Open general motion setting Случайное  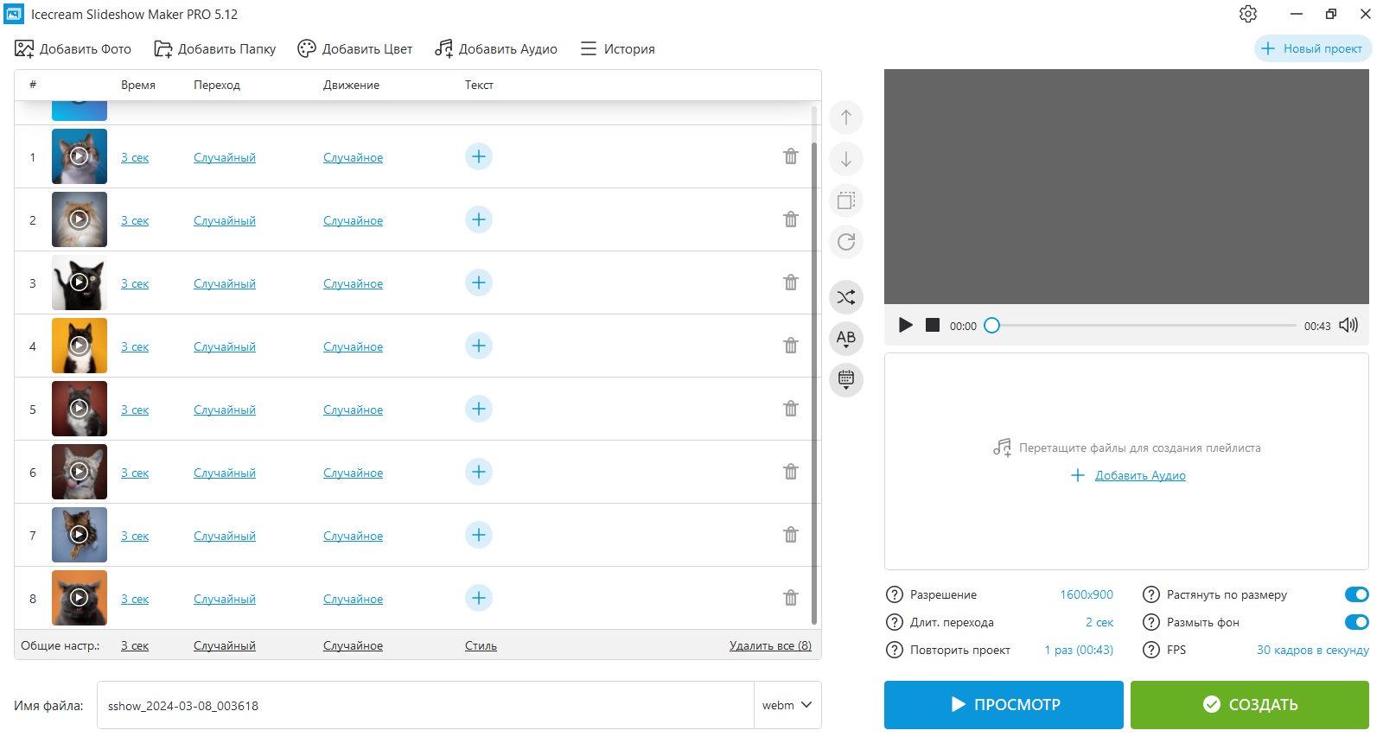(x=353, y=645)
